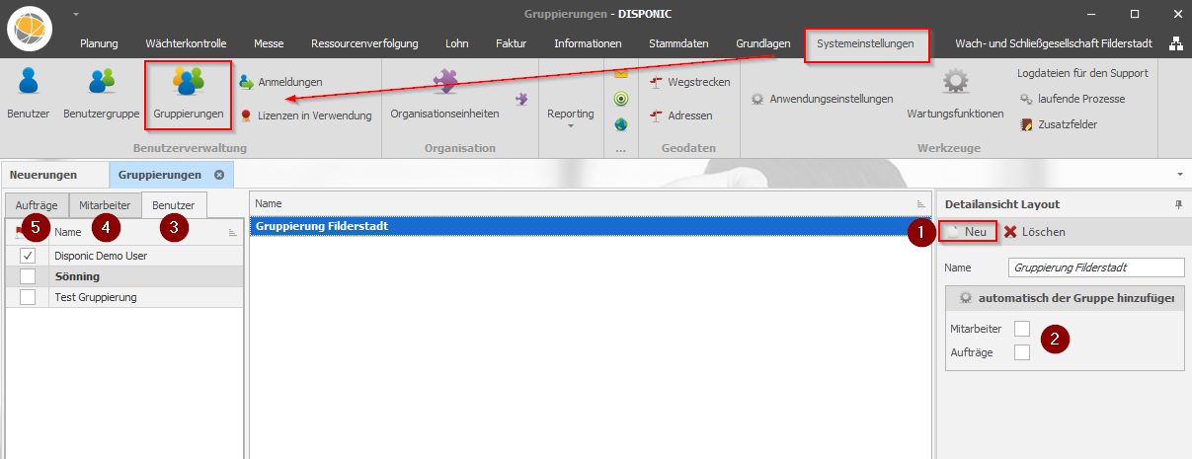1192x459 pixels.
Task: Open Anmeldungen in Benutzerverwaltung
Action: coord(280,82)
